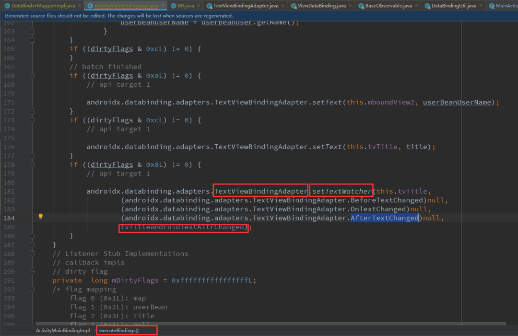Click the class icon on ViewDataBinding.java tab
This screenshot has width=518, height=336.
(x=294, y=6)
